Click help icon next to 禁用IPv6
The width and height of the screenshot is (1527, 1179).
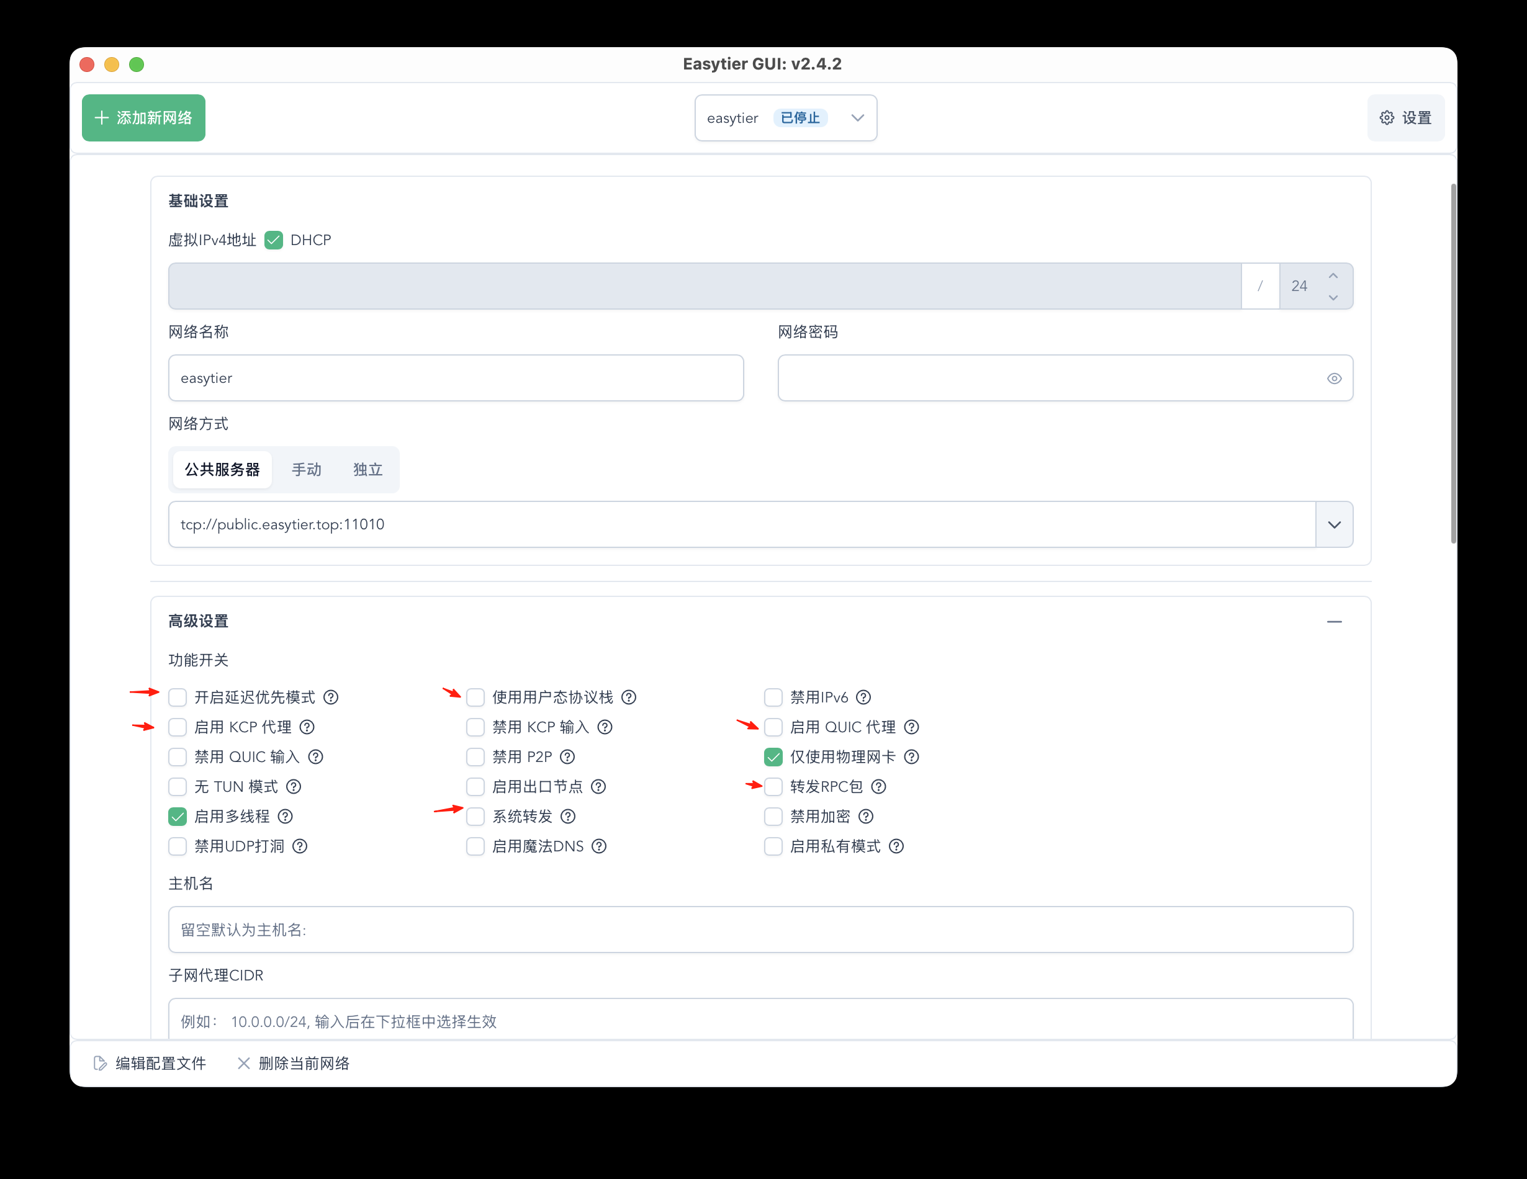863,697
